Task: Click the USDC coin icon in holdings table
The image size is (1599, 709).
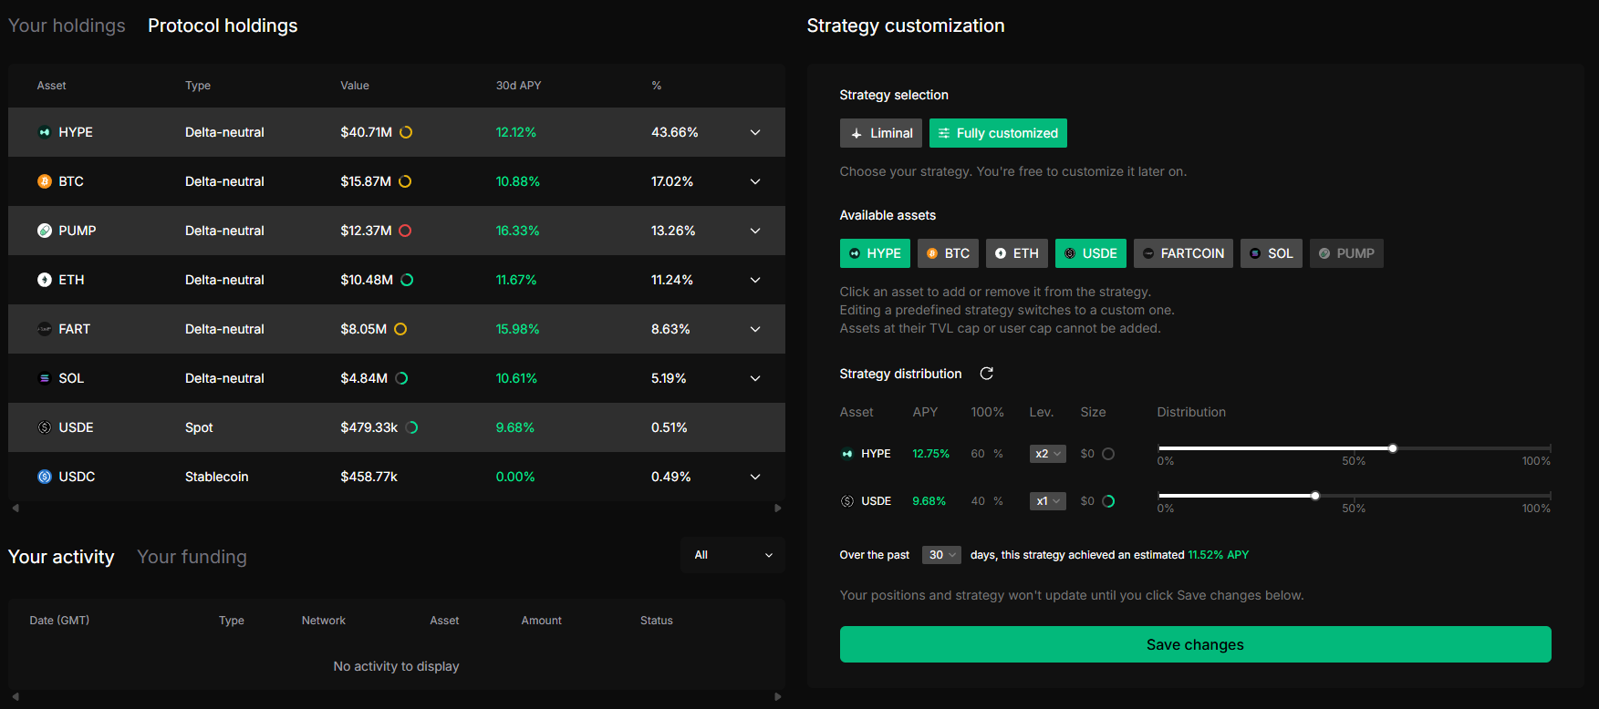Action: [x=44, y=477]
